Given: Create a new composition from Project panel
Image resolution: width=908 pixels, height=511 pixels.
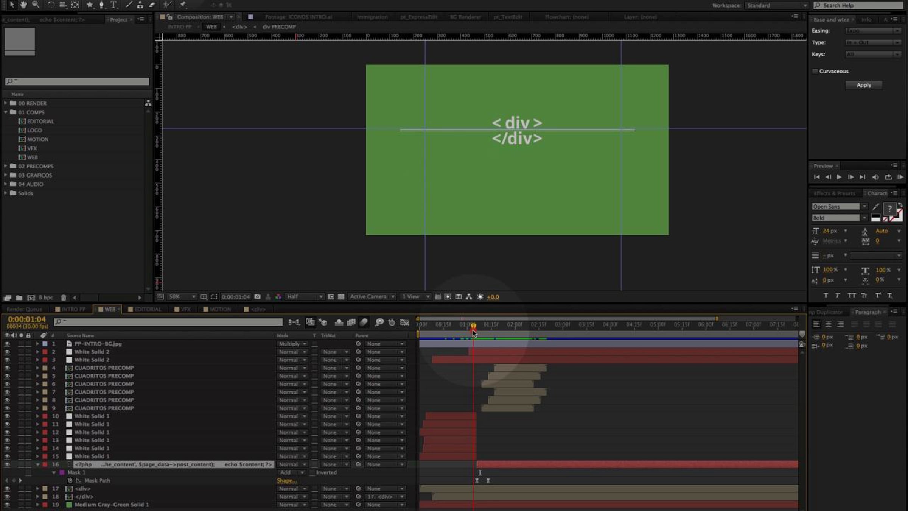Looking at the screenshot, I should tap(31, 298).
